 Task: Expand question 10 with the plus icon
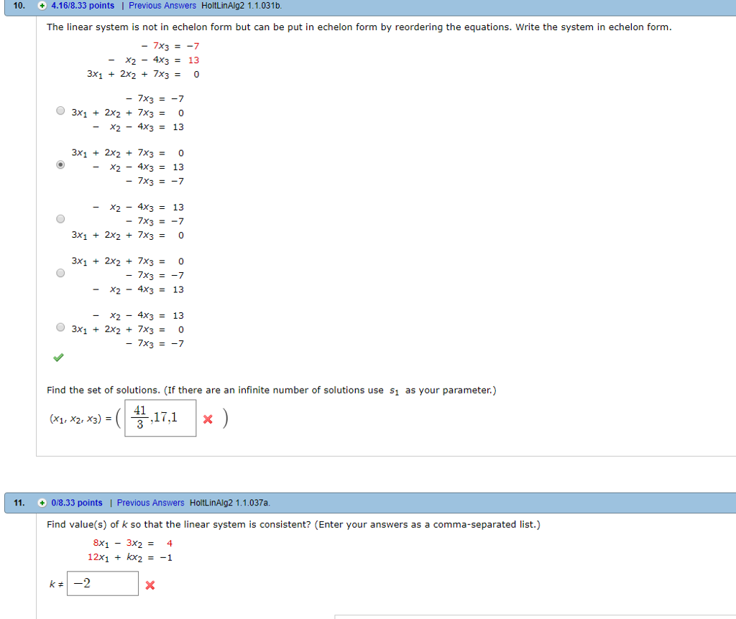(42, 6)
